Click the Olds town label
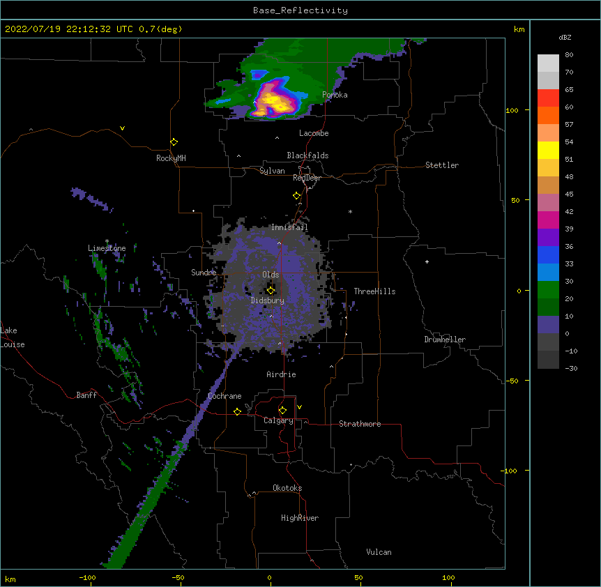 pos(271,275)
